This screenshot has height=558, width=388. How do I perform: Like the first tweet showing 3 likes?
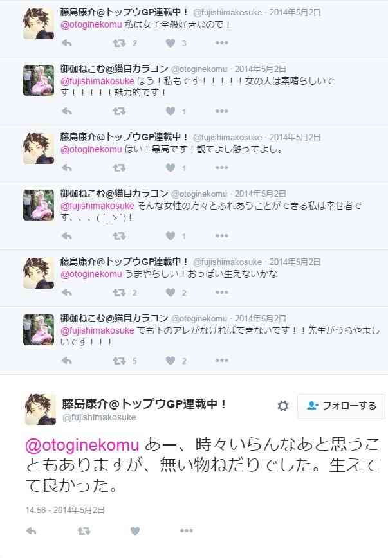[x=171, y=43]
